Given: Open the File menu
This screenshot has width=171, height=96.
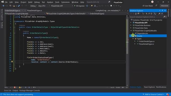Looking at the screenshot, I should [6, 2].
